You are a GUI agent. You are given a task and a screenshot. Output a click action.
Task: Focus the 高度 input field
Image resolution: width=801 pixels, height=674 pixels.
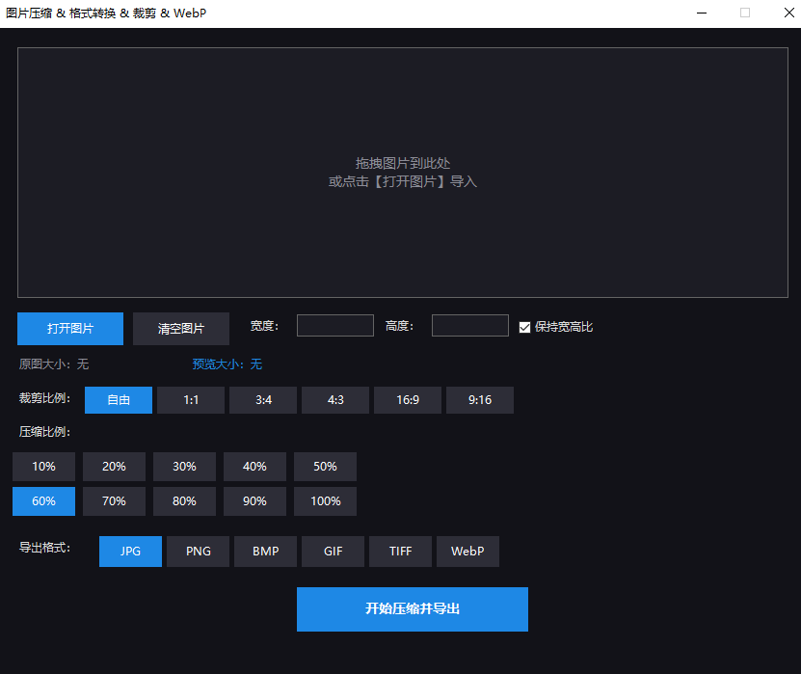(469, 326)
